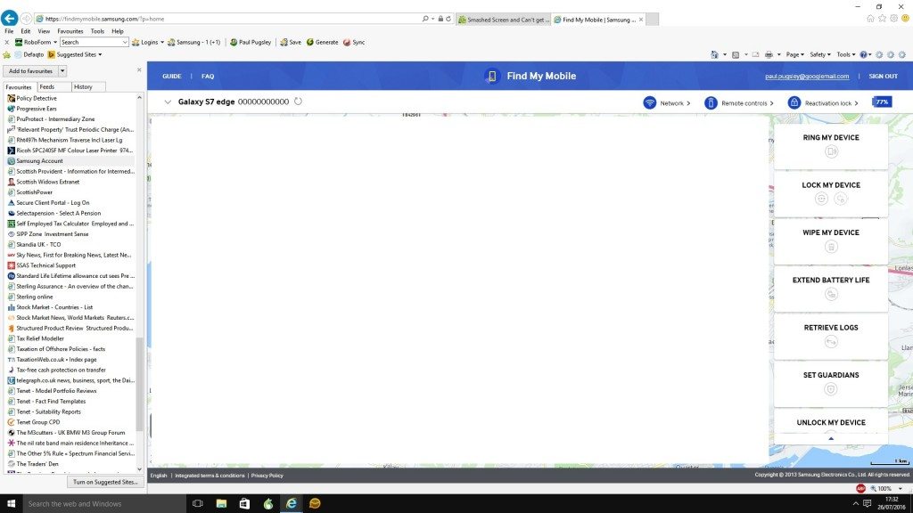This screenshot has width=913, height=513.
Task: Click the 77% battery indicator
Action: click(882, 102)
